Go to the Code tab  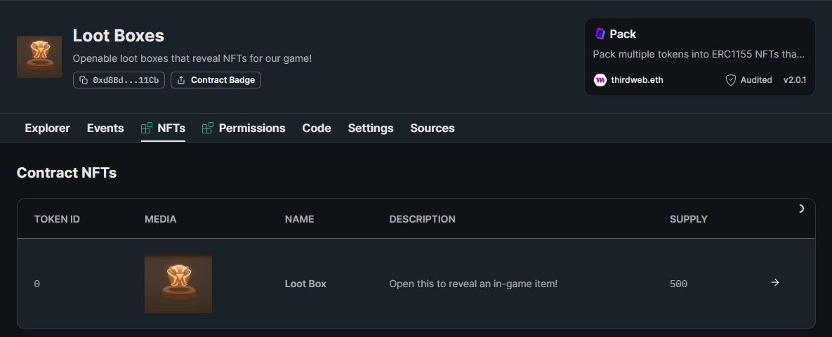pos(317,128)
